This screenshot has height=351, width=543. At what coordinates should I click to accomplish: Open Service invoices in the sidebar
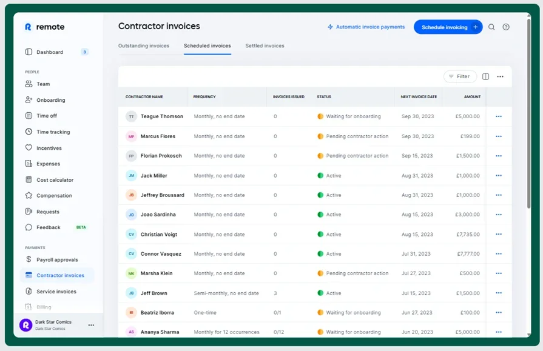pyautogui.click(x=56, y=292)
